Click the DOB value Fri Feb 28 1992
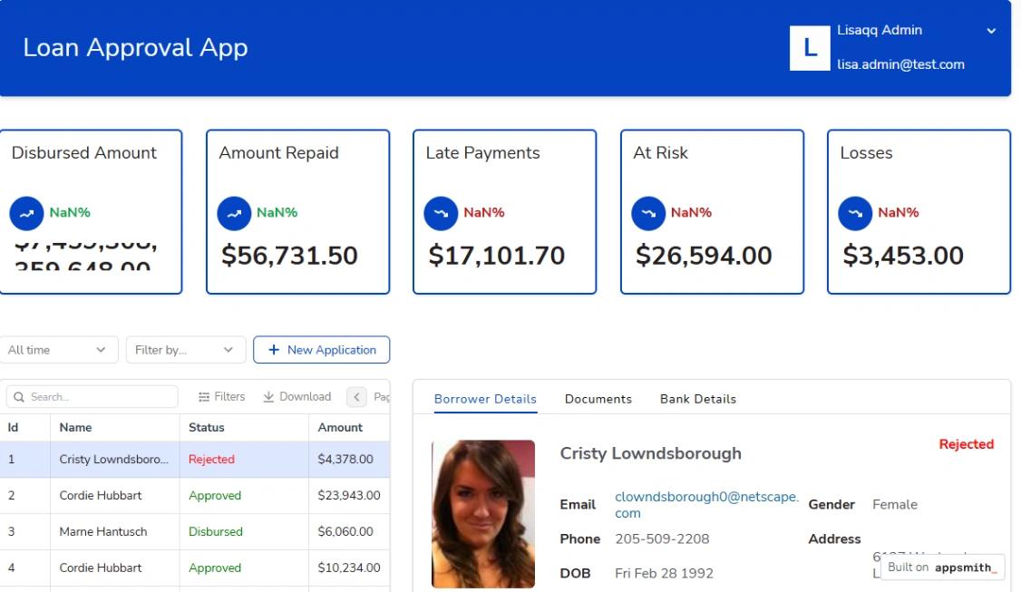The width and height of the screenshot is (1021, 592). (664, 573)
